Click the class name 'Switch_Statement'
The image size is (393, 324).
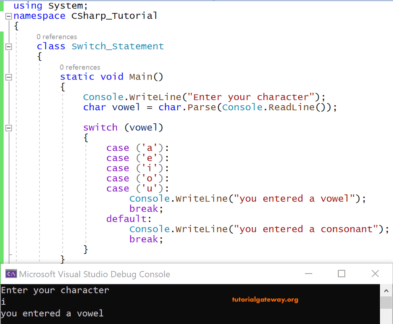(x=117, y=46)
